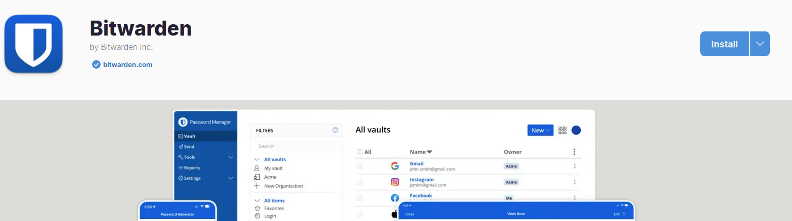
Task: Select Vault in the preview sidebar
Action: coord(206,137)
